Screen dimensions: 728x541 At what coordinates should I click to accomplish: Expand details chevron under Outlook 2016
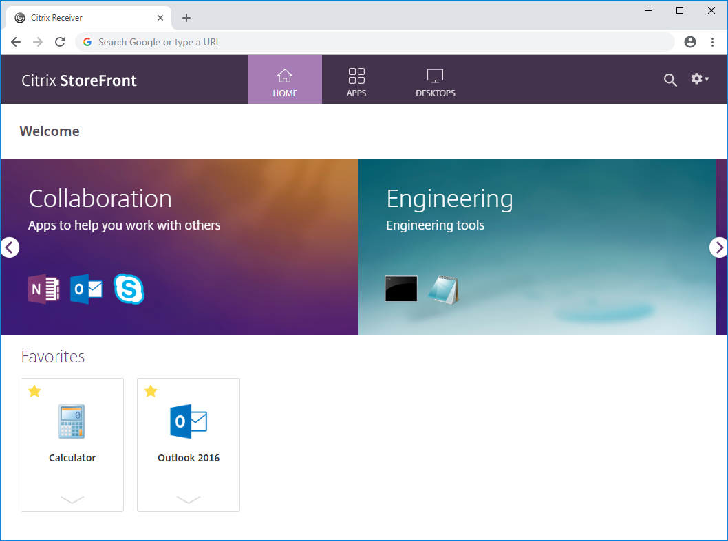[x=188, y=500]
